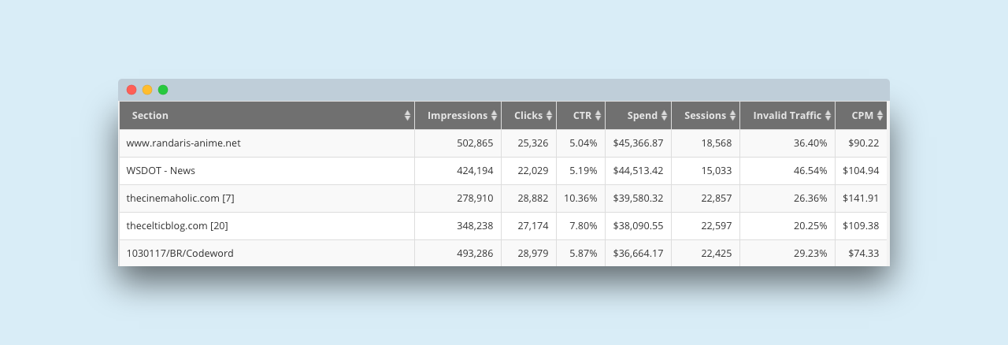Click CPM value $104.94
Image resolution: width=1008 pixels, height=345 pixels.
click(861, 171)
